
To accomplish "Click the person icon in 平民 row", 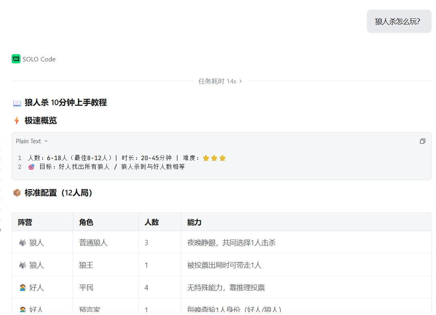I will 23,288.
